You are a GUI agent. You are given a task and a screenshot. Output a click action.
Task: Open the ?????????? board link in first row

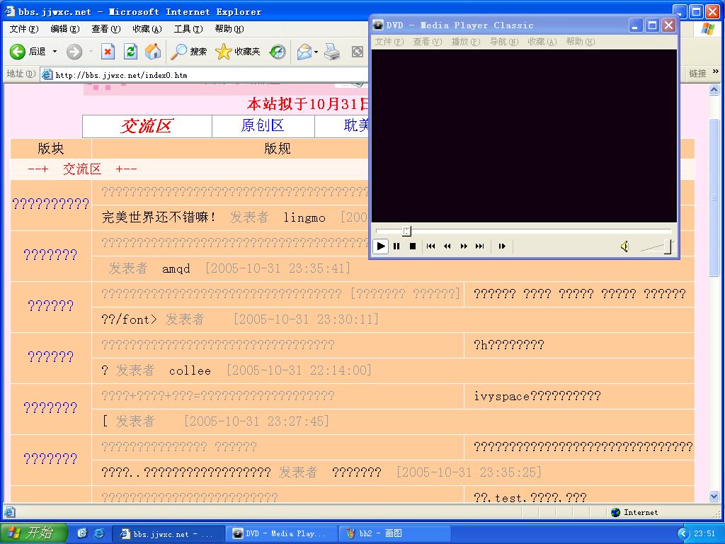(x=51, y=204)
